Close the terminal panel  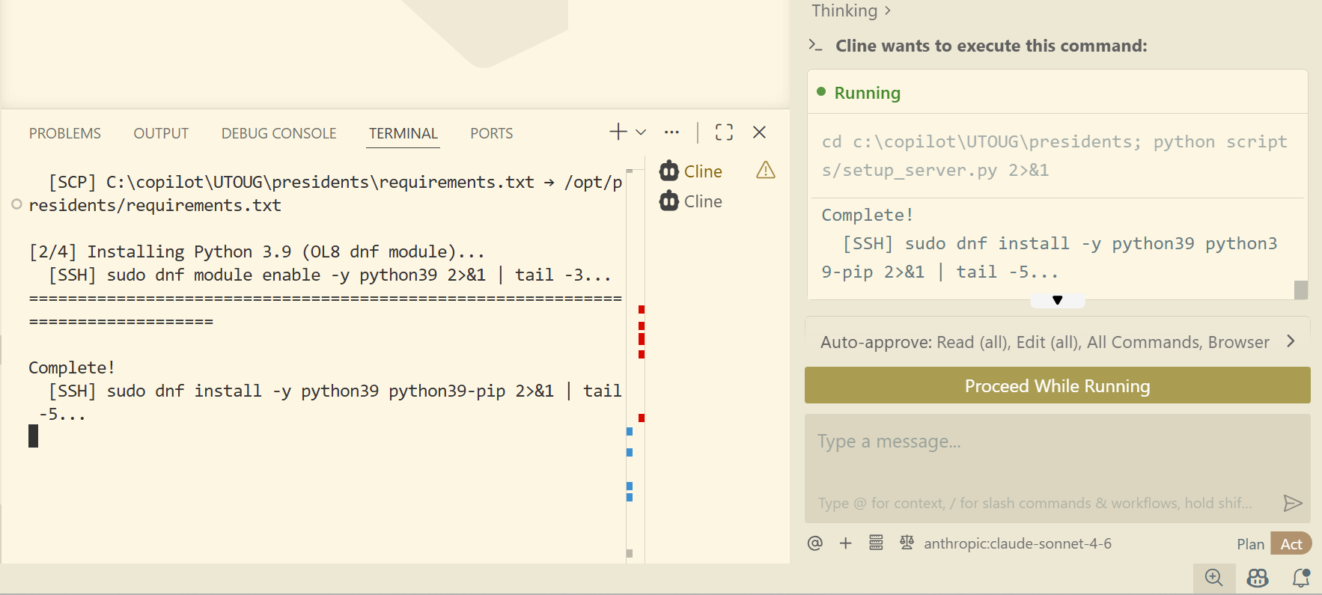(759, 132)
